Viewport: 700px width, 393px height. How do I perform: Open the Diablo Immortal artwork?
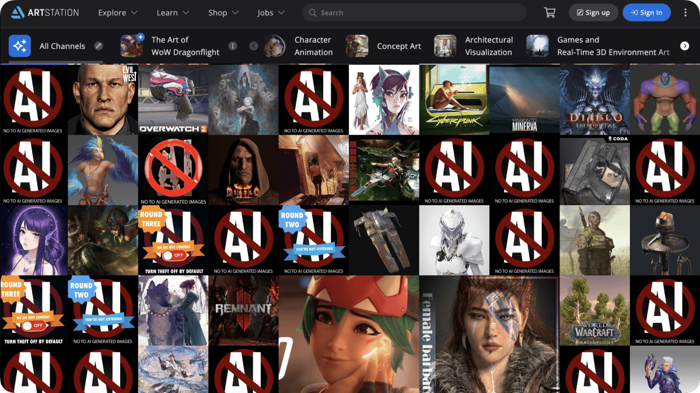(594, 100)
